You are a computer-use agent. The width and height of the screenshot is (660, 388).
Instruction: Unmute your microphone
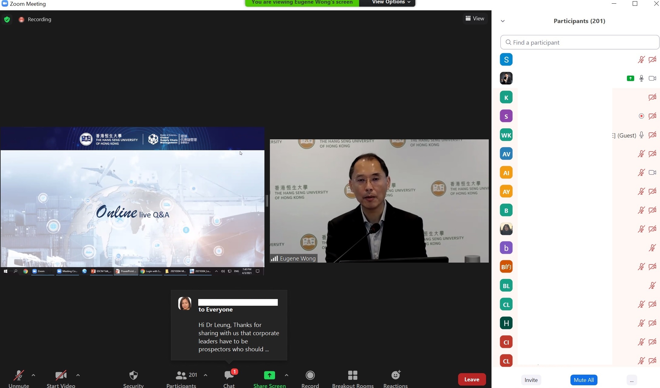coord(19,376)
